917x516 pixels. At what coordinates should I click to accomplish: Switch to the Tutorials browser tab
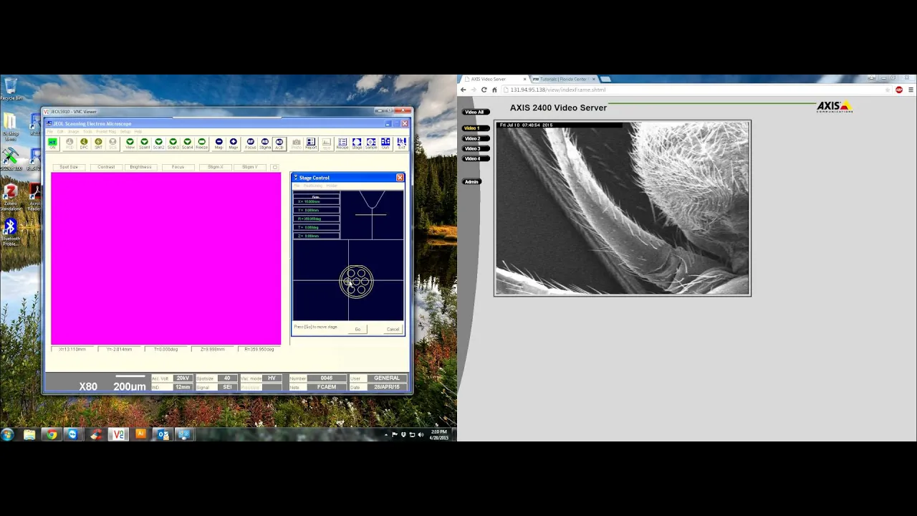point(563,79)
